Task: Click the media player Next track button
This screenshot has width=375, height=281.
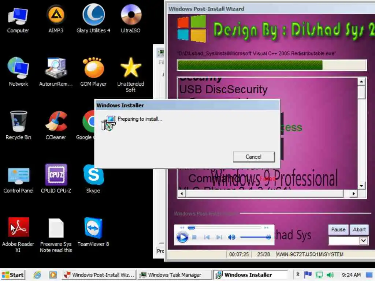Action: click(219, 237)
